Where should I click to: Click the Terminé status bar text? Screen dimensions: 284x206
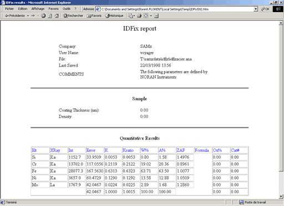11,202
